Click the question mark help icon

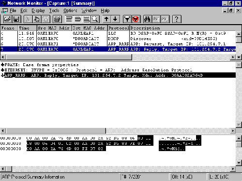pos(177,19)
